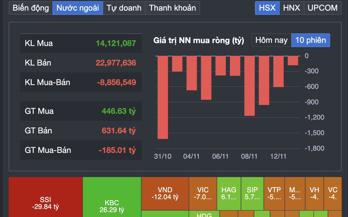This screenshot has width=348, height=217.
Task: Switch to the HNX exchange
Action: [x=292, y=8]
